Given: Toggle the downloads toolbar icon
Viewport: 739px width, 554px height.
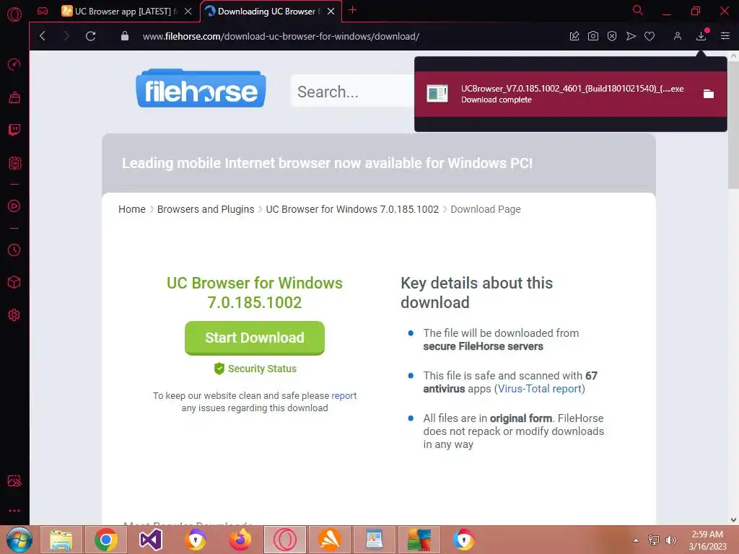Looking at the screenshot, I should coord(701,35).
